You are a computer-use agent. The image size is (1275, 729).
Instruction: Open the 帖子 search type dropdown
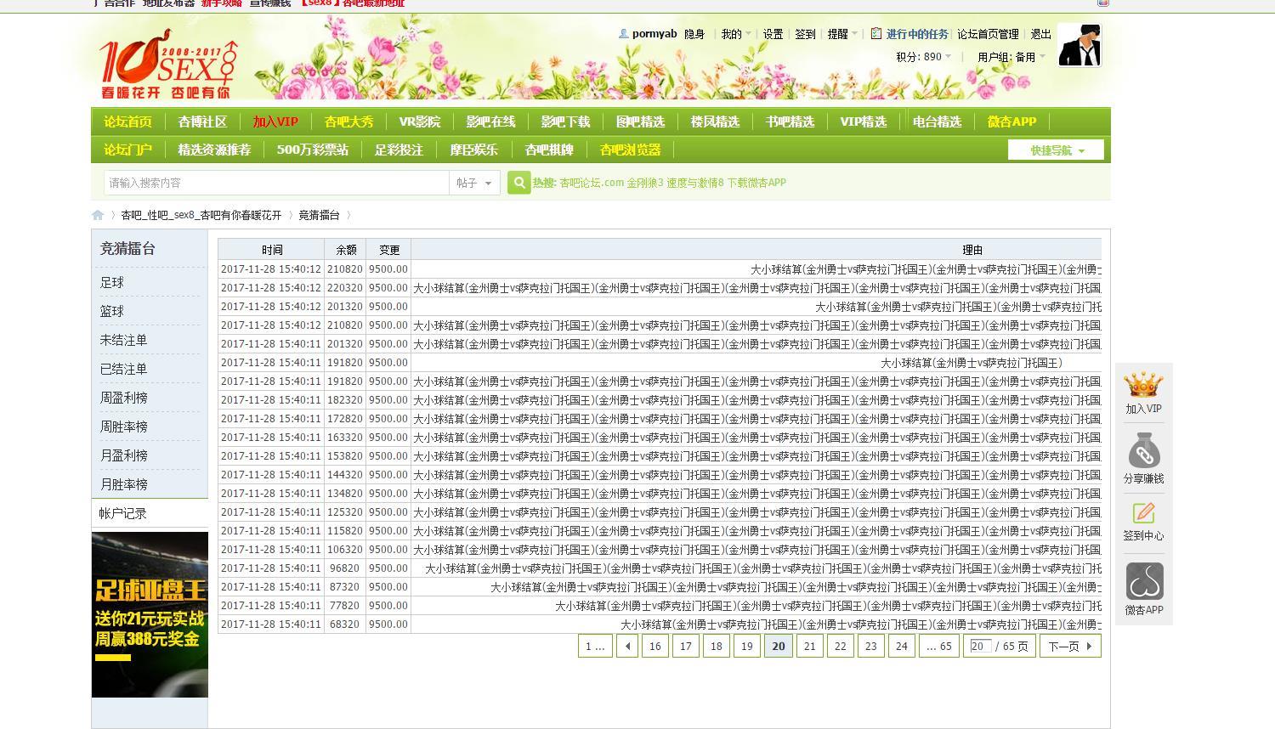coord(473,183)
